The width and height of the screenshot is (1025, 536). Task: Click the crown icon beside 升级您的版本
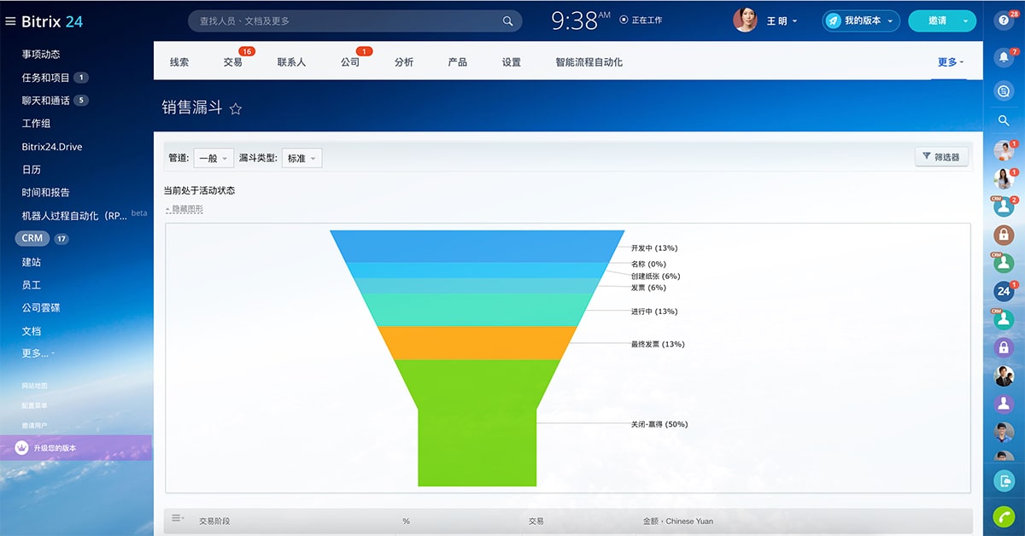(22, 447)
